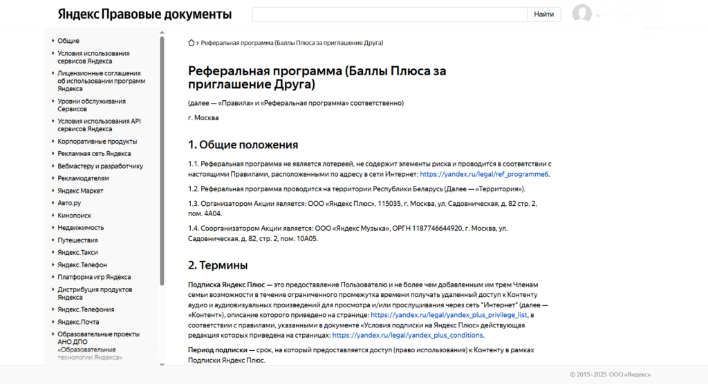The width and height of the screenshot is (708, 384).
Task: Open Образовательные проекты АНО ДПО sidebar item
Action: (98, 345)
